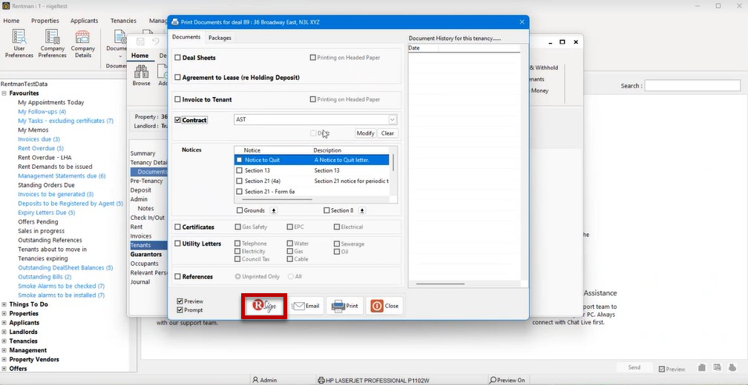Tick the Certificates checkbox
Screen dimensions: 748x385
(x=177, y=227)
